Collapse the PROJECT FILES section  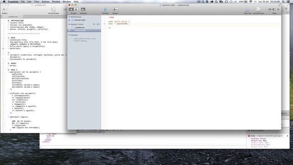pos(69,24)
